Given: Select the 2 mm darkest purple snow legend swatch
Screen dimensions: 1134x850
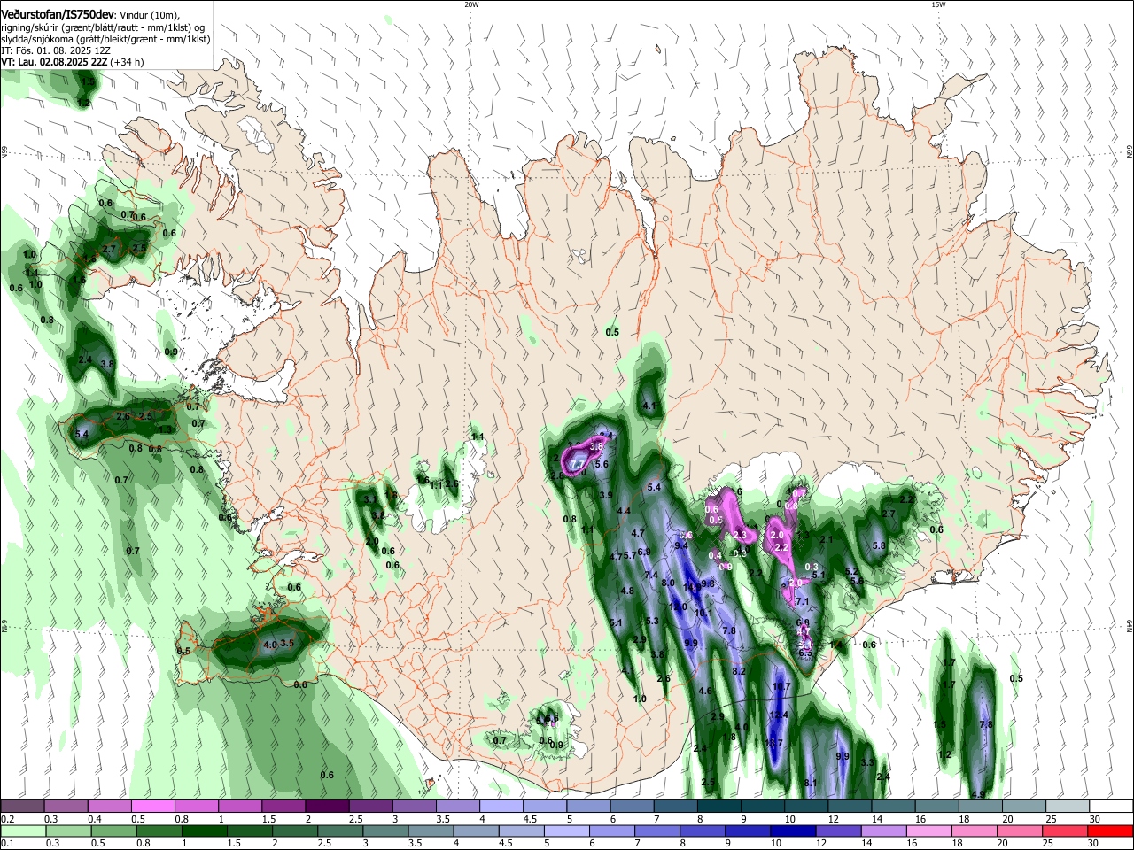Looking at the screenshot, I should click(x=327, y=806).
